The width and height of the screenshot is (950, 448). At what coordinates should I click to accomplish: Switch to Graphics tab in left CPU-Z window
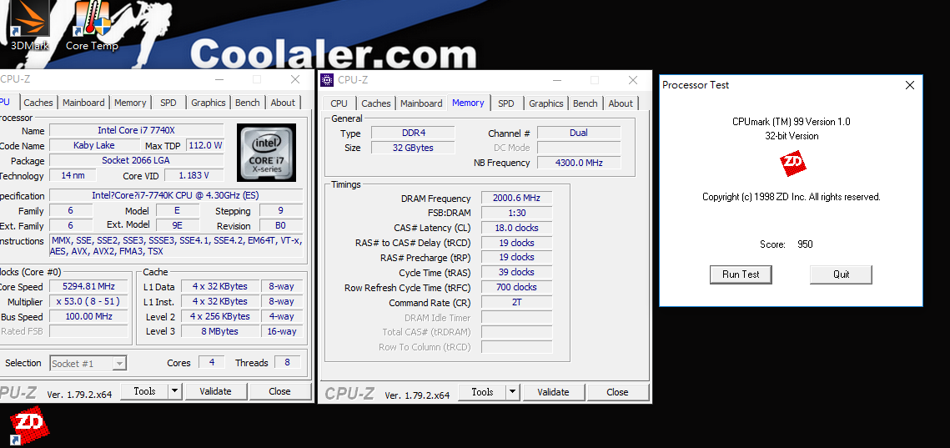(x=209, y=103)
